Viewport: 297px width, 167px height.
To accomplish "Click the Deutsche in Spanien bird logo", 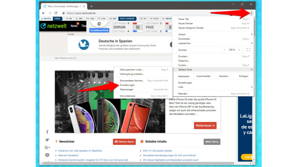I will [x=83, y=45].
